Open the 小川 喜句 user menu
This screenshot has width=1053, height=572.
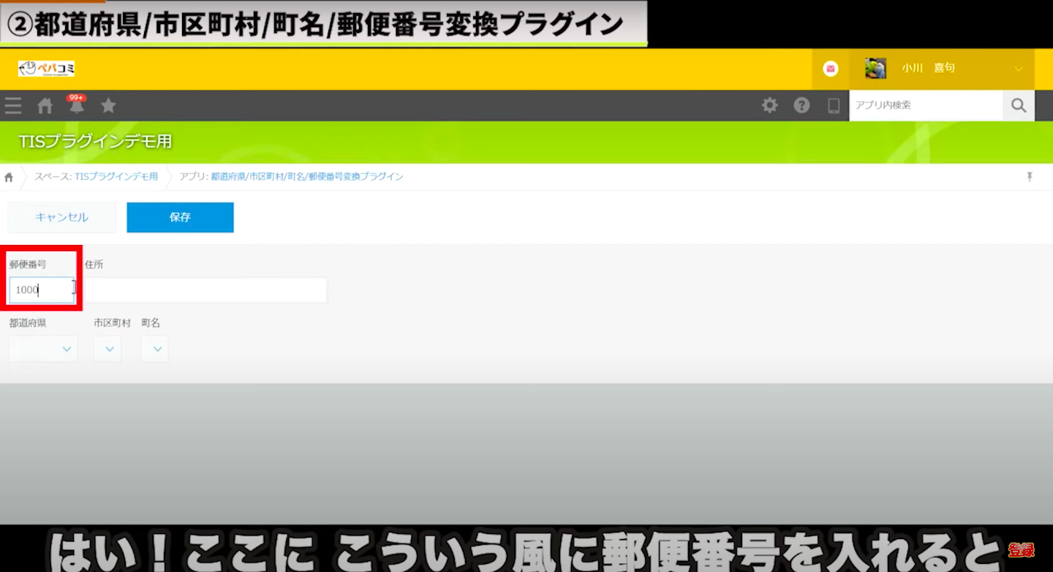pyautogui.click(x=943, y=69)
